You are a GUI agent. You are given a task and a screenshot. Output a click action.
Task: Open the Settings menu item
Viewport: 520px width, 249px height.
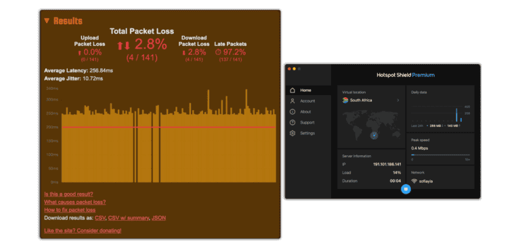[308, 133]
